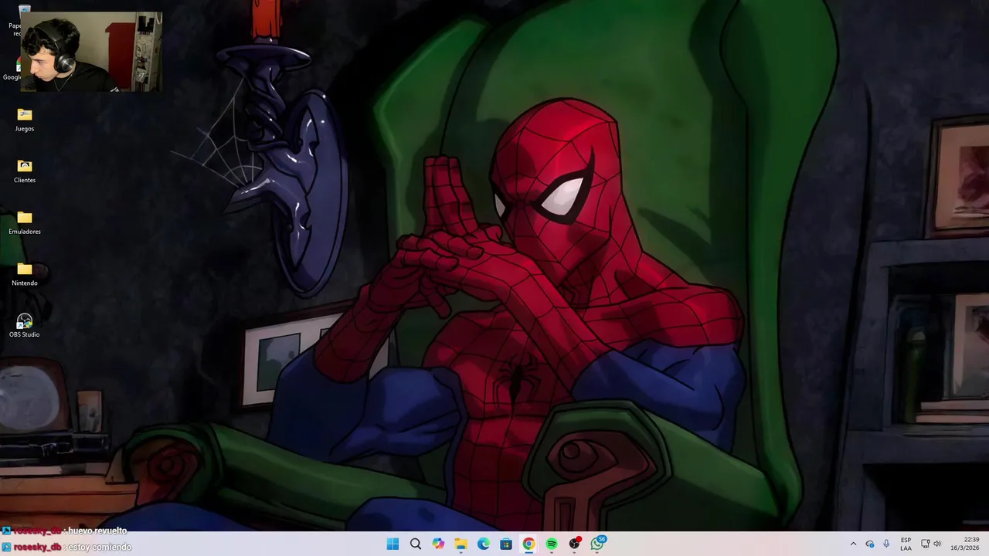Click chat message 'estoy comiendo'
The width and height of the screenshot is (989, 556).
coord(100,547)
